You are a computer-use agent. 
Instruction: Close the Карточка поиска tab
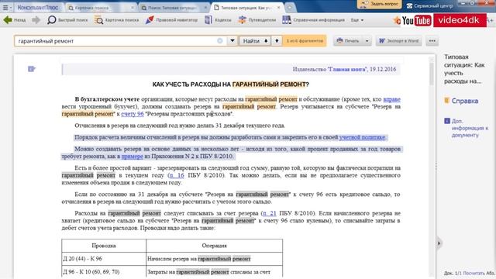(x=133, y=8)
